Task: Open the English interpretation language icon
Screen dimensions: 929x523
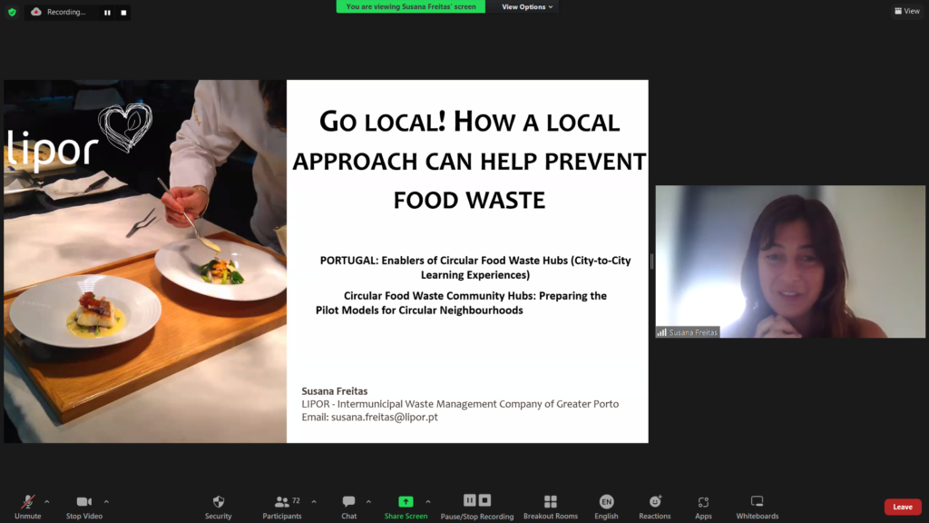Action: pyautogui.click(x=606, y=502)
